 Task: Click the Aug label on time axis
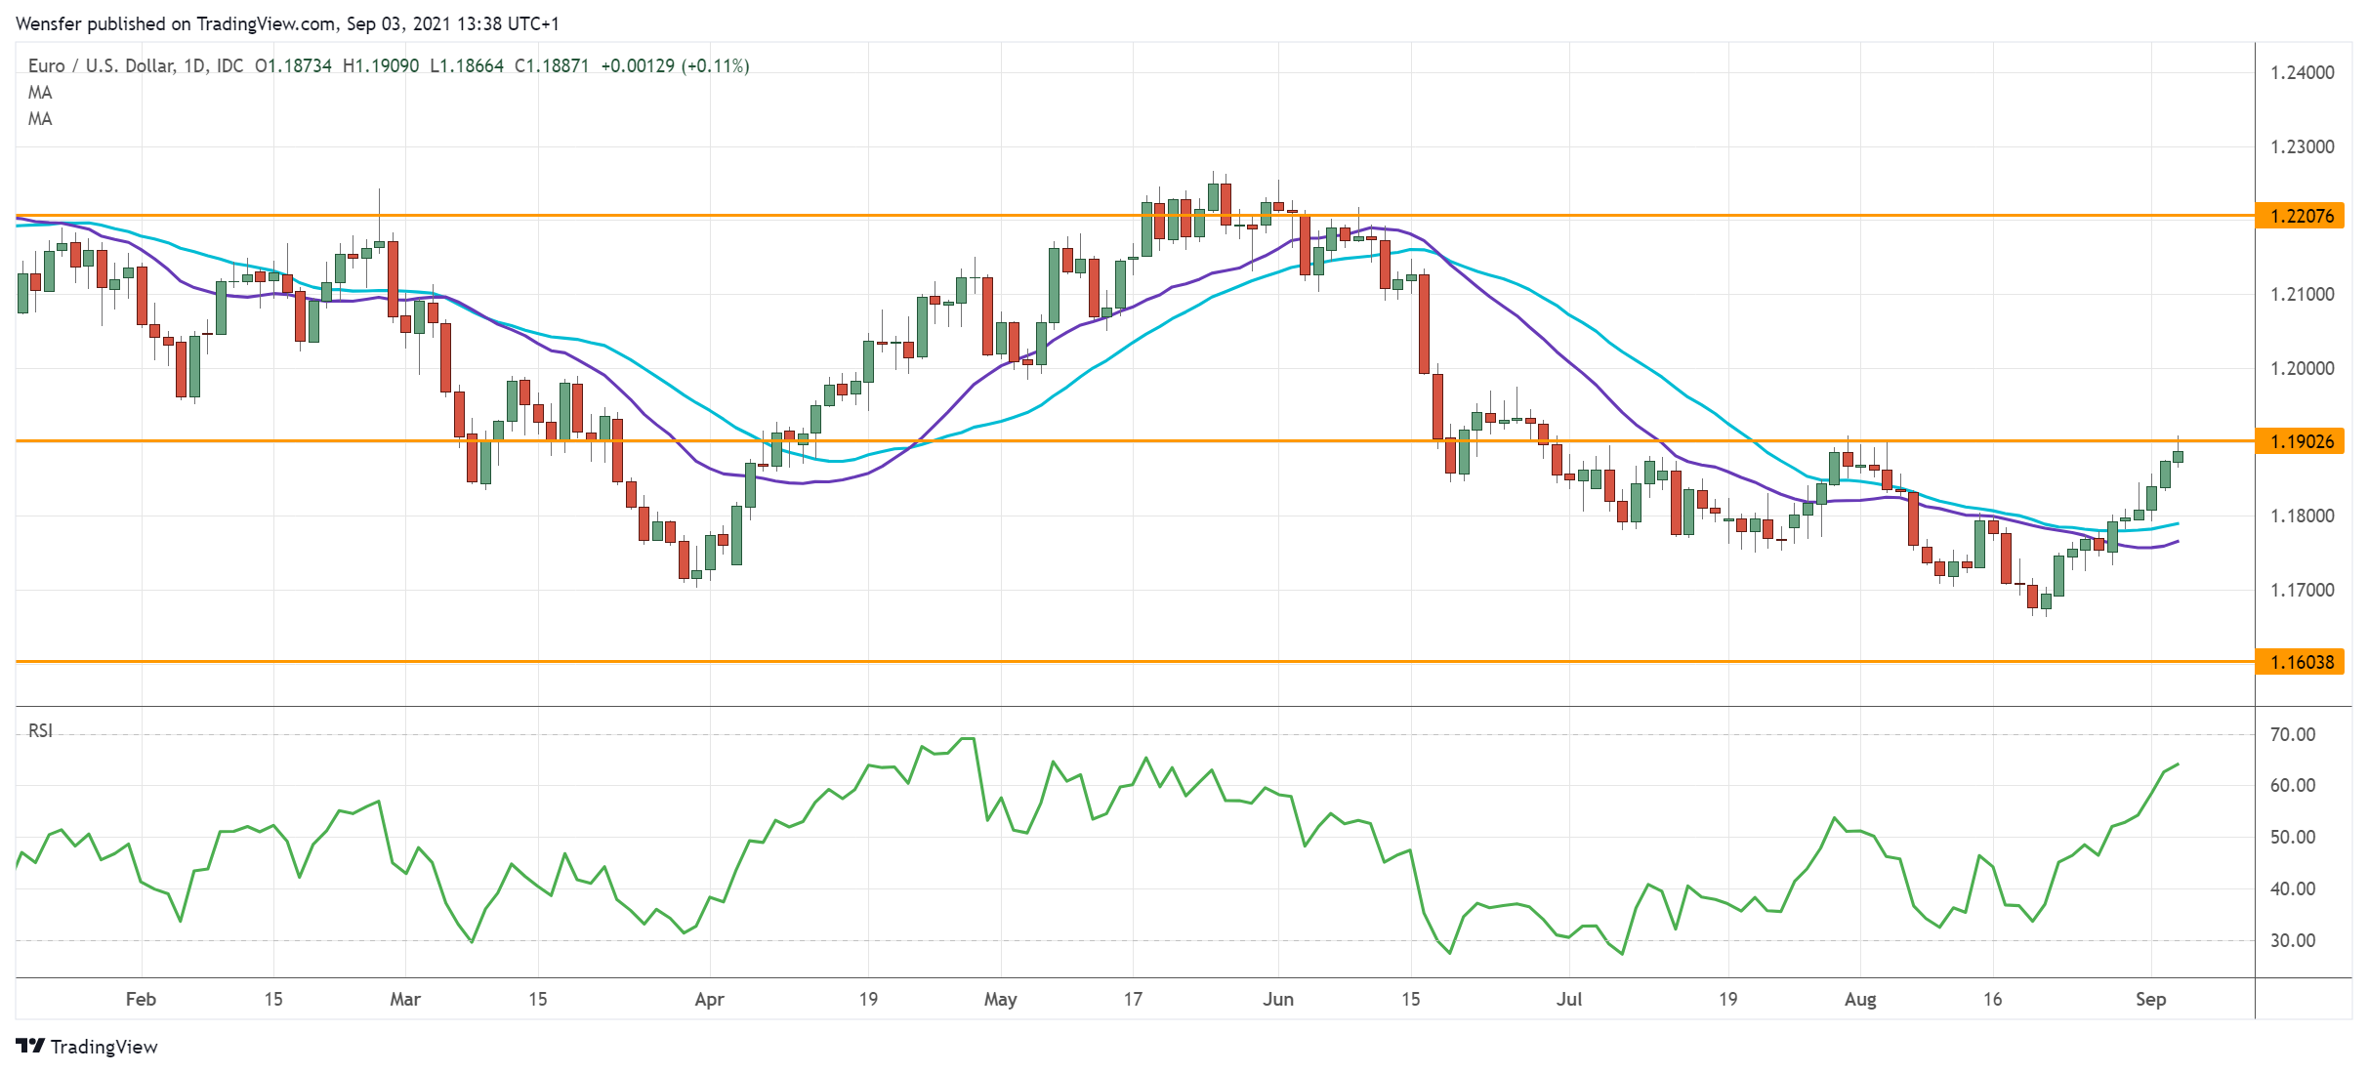click(x=1859, y=999)
